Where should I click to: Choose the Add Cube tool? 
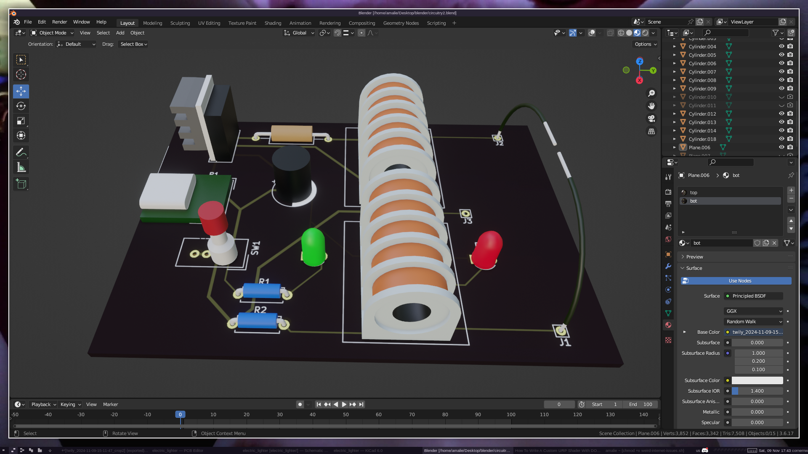(x=21, y=184)
